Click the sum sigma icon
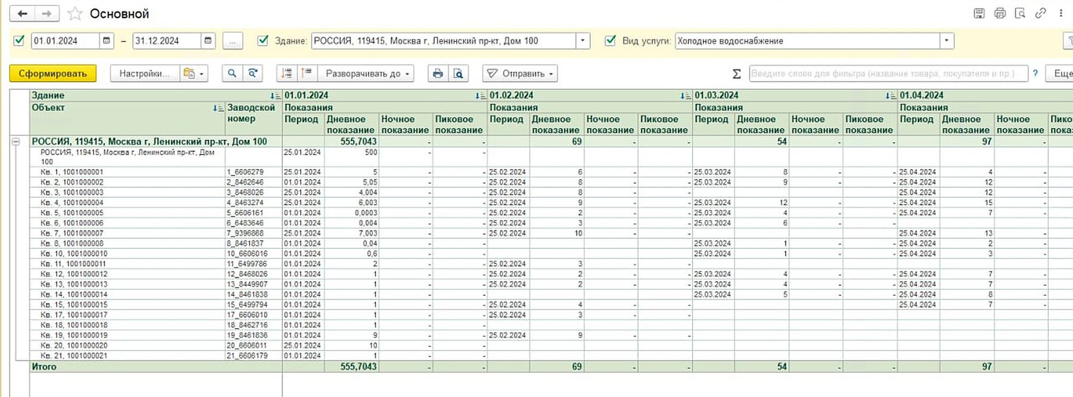Viewport: 1073px width, 397px height. tap(737, 74)
